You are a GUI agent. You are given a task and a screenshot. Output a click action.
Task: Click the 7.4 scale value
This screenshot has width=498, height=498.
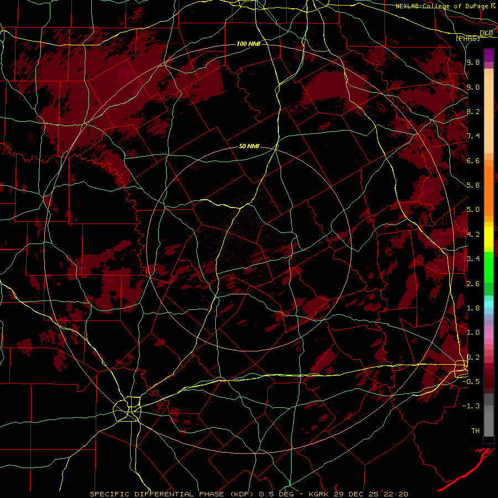click(x=473, y=136)
